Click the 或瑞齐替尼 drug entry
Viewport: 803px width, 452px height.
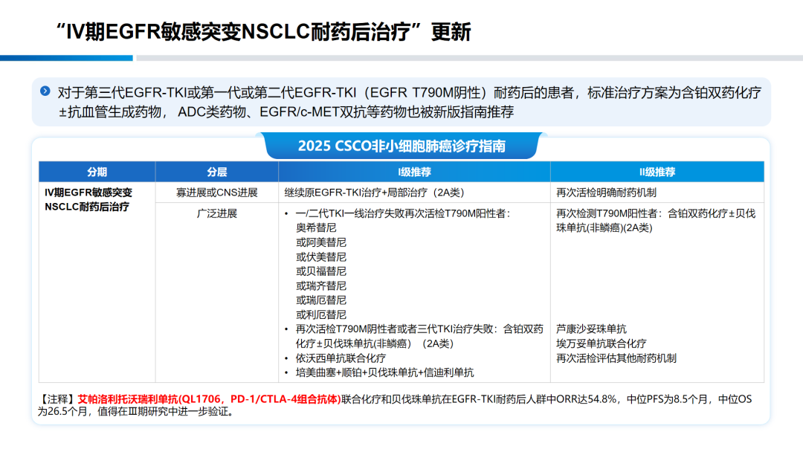coord(321,286)
